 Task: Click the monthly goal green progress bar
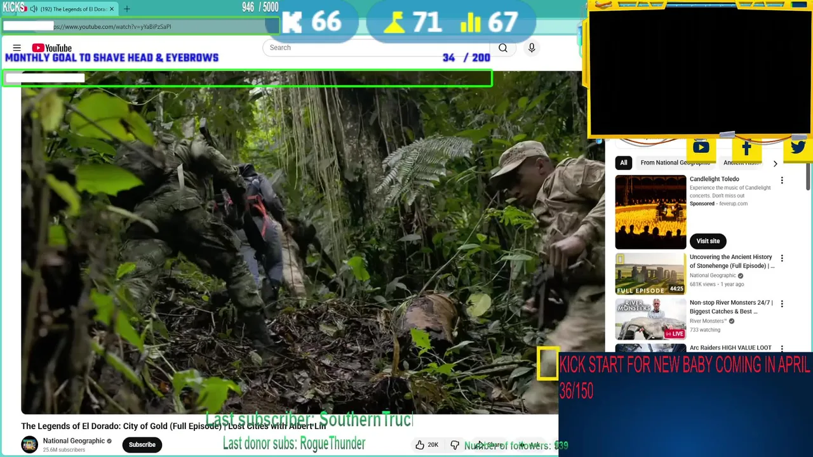pyautogui.click(x=248, y=78)
